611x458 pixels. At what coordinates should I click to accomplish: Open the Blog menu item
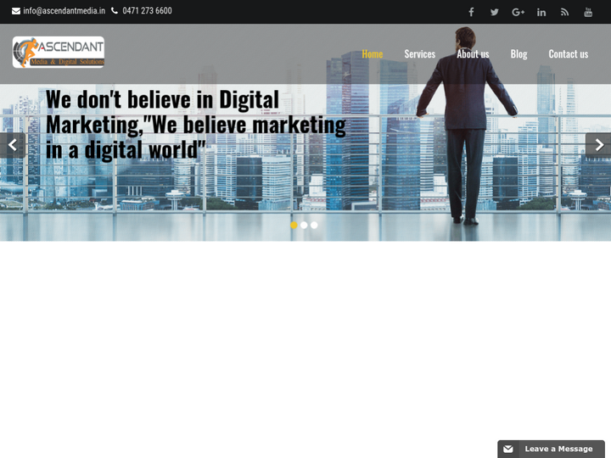(x=519, y=53)
